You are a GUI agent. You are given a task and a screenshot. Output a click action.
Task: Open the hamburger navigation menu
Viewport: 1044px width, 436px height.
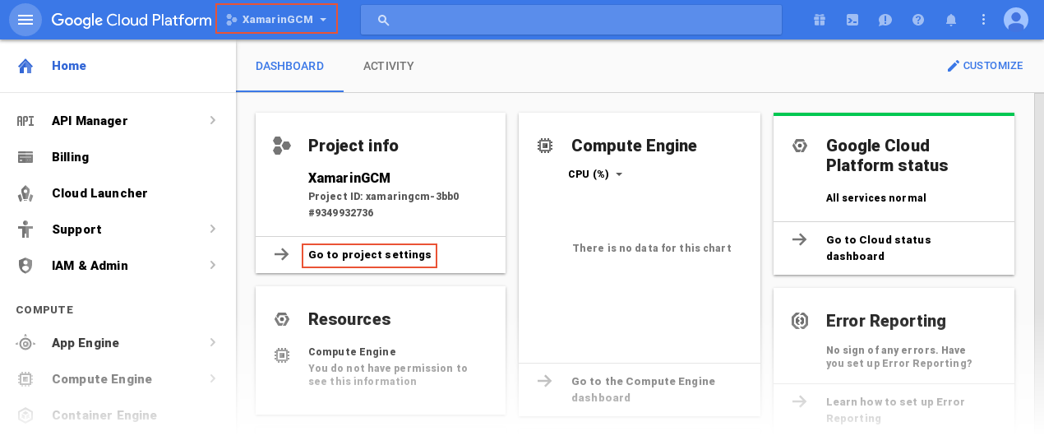click(25, 20)
